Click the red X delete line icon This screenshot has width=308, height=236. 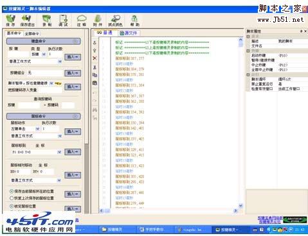point(95,58)
